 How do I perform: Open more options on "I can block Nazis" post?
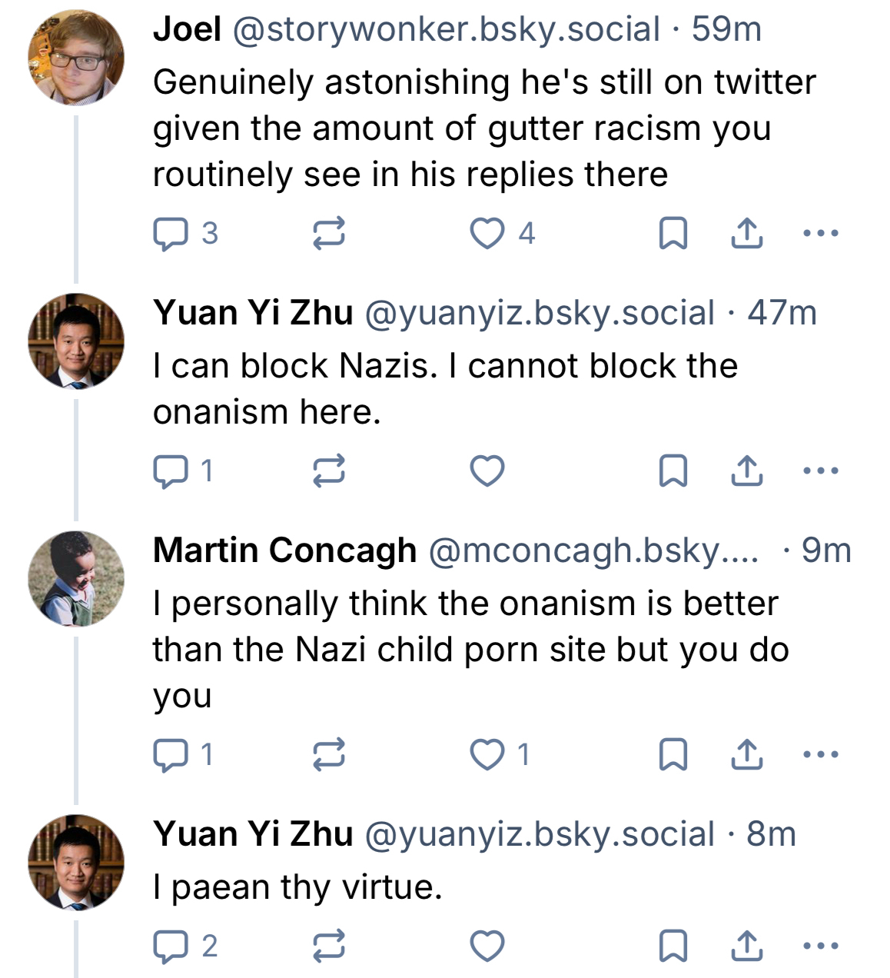coord(820,471)
